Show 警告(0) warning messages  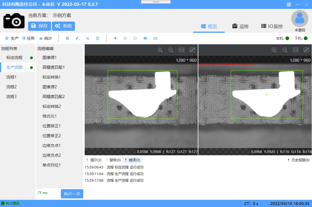tap(113, 160)
